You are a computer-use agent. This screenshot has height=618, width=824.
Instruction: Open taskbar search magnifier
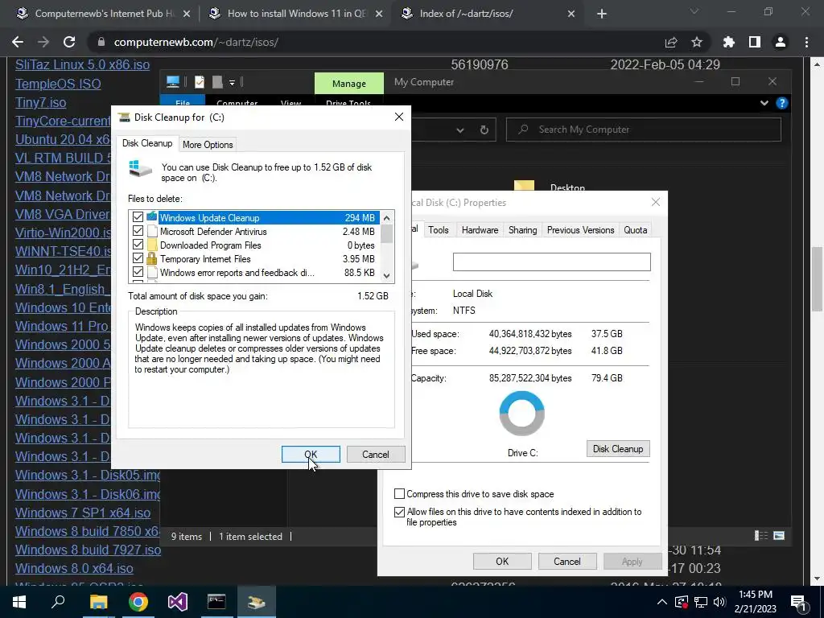[x=58, y=602]
